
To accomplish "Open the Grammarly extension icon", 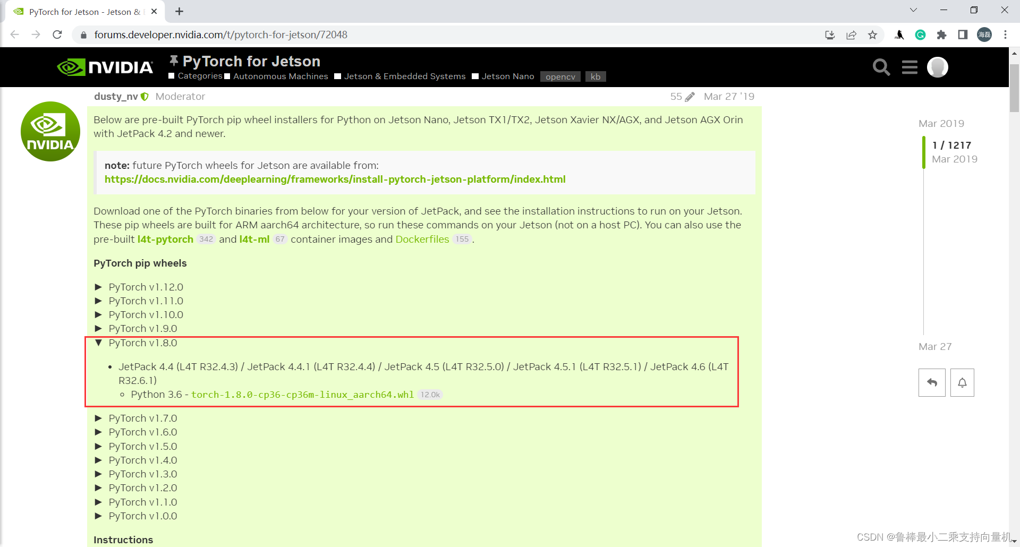I will [921, 35].
